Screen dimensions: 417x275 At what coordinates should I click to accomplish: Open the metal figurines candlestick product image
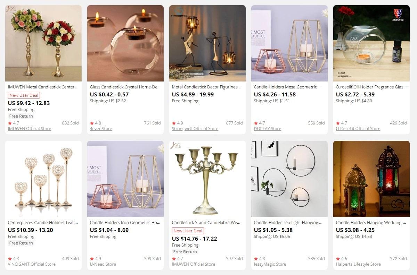(207, 43)
